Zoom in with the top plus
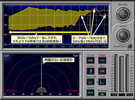Image resolution: width=135 pixels, height=100 pixels. (x=123, y=30)
